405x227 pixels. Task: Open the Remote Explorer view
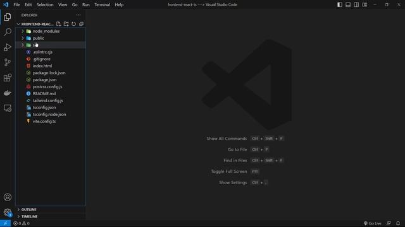click(7, 108)
